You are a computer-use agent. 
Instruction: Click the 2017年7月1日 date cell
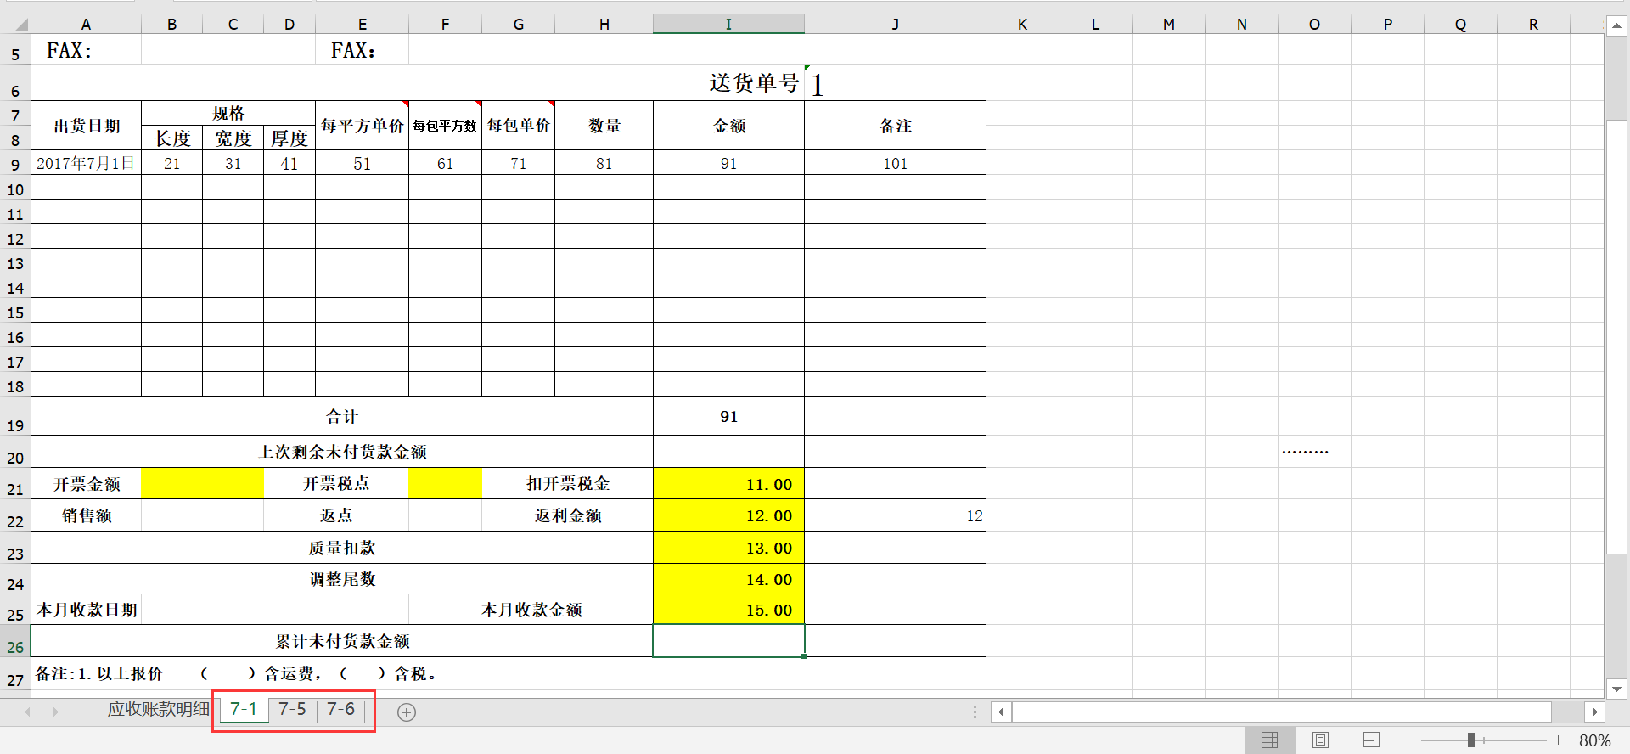(86, 163)
